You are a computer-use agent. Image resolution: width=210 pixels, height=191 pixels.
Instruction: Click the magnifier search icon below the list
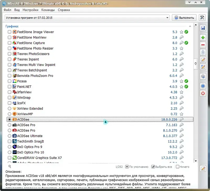click(10, 166)
